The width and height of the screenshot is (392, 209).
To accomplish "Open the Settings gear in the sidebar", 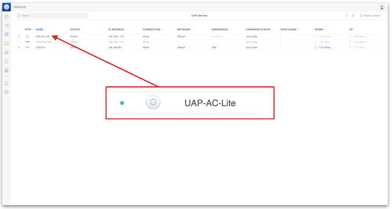I will pos(6,92).
